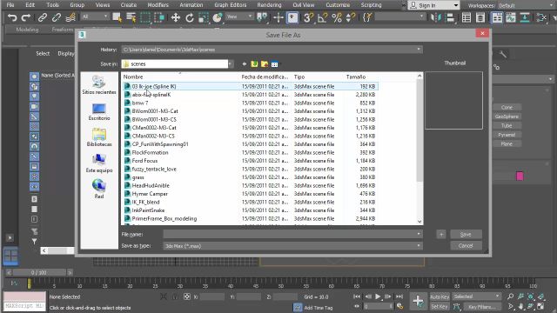Image resolution: width=557 pixels, height=313 pixels.
Task: Expand the selection filter All dropdown
Action: [95, 17]
